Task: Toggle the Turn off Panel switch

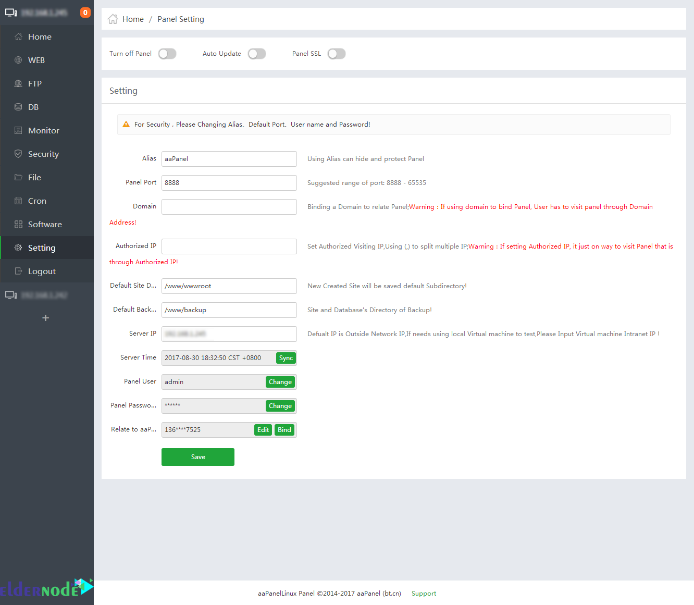Action: 167,54
